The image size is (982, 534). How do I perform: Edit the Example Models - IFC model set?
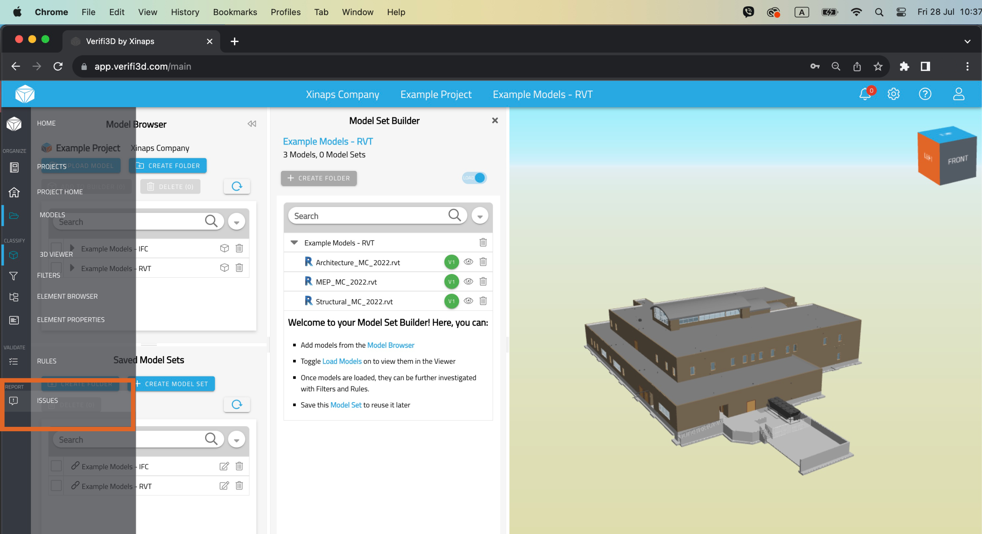[224, 466]
